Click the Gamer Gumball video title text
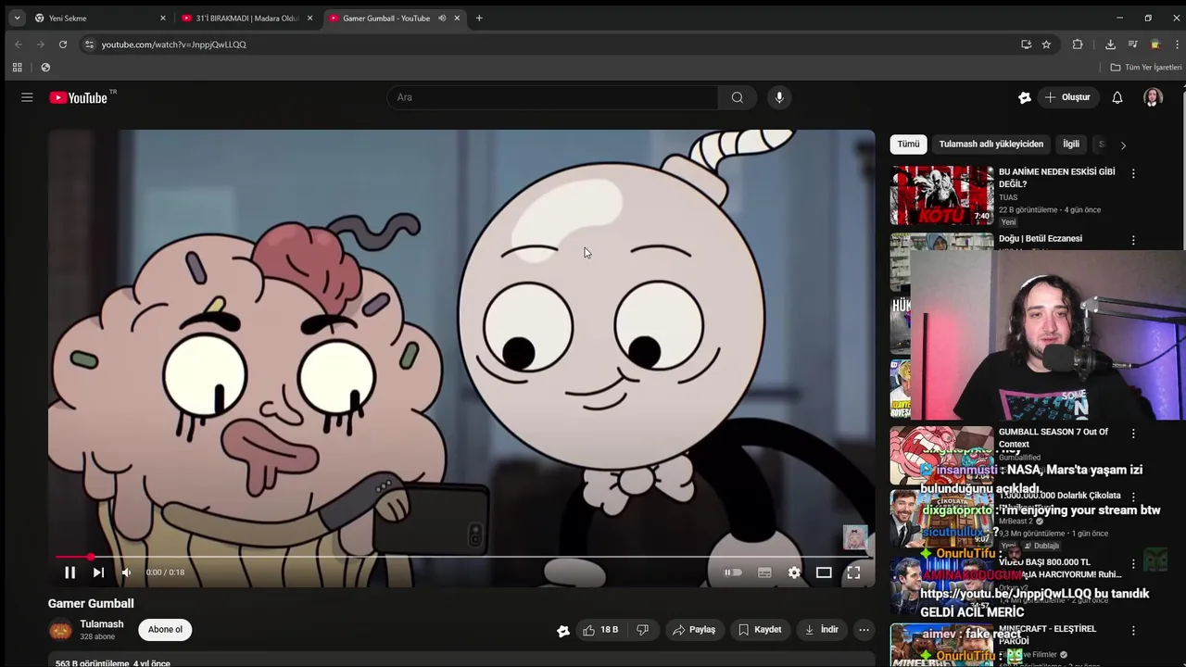Image resolution: width=1186 pixels, height=667 pixels. 91,603
